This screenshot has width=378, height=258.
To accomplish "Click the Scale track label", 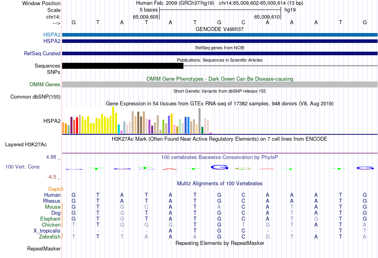I will pyautogui.click(x=54, y=10).
